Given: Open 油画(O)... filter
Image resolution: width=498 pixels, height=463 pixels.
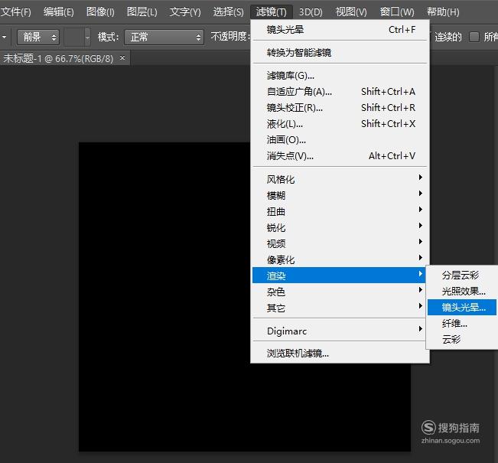Looking at the screenshot, I should click(340, 140).
